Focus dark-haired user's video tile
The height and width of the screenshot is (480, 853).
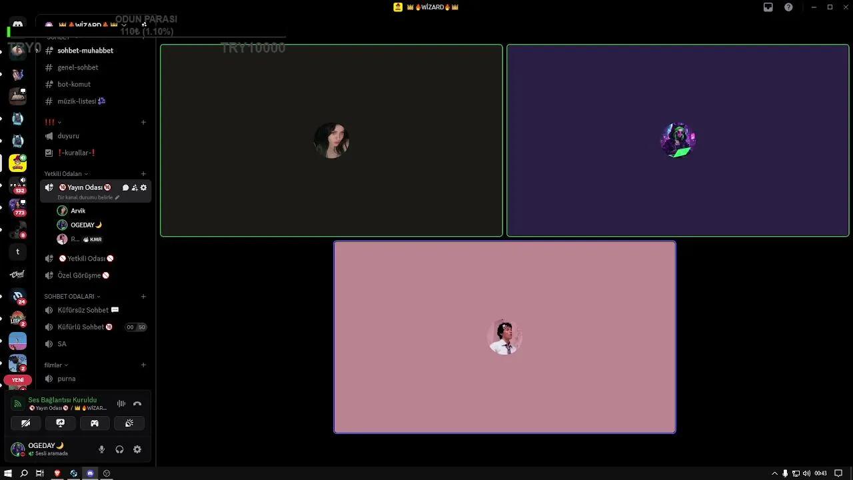(331, 141)
